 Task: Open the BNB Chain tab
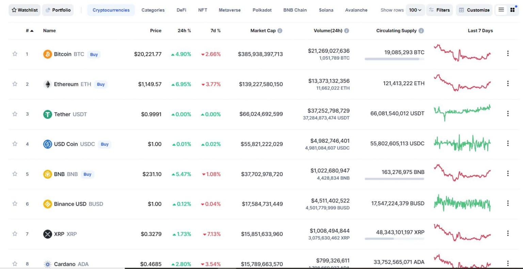295,10
